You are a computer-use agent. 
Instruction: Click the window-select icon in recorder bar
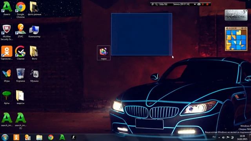(x=153, y=4)
